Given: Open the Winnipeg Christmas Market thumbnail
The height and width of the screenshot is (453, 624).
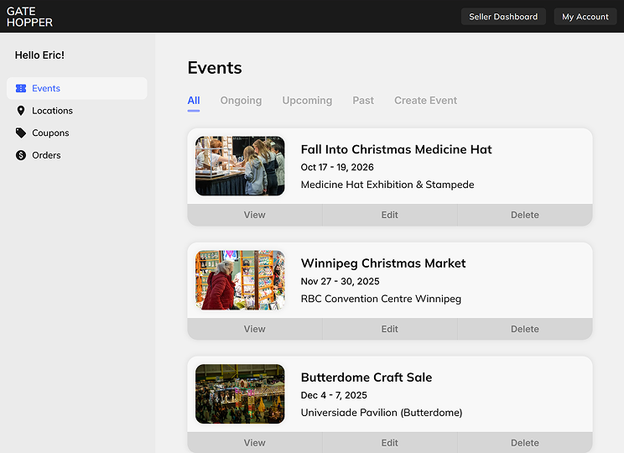Looking at the screenshot, I should [x=240, y=280].
